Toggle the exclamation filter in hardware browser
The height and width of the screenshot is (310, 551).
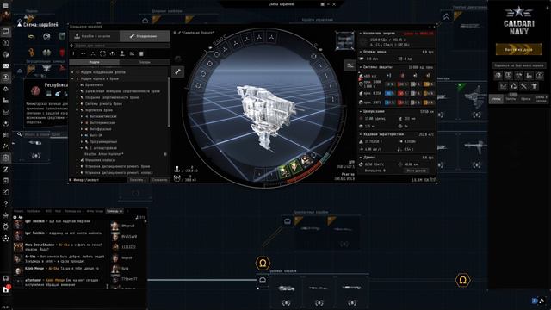pos(73,53)
